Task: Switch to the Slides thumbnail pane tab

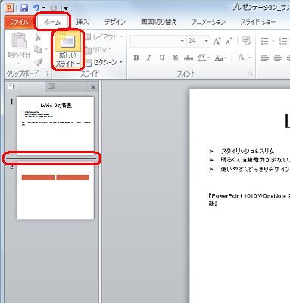Action: [25, 86]
